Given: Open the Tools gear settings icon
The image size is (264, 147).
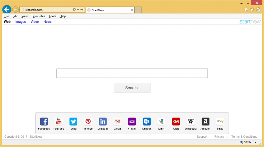Looking at the screenshot, I should click(x=258, y=10).
